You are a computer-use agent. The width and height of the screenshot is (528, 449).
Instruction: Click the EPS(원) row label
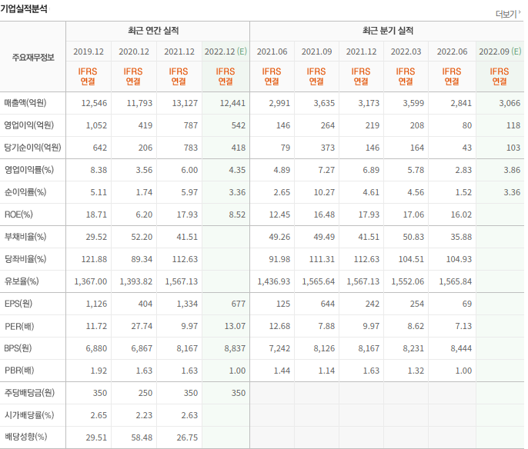click(x=18, y=304)
